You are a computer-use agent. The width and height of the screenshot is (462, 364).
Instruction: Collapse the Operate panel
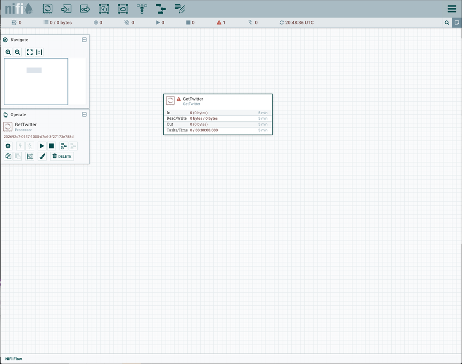pyautogui.click(x=84, y=114)
